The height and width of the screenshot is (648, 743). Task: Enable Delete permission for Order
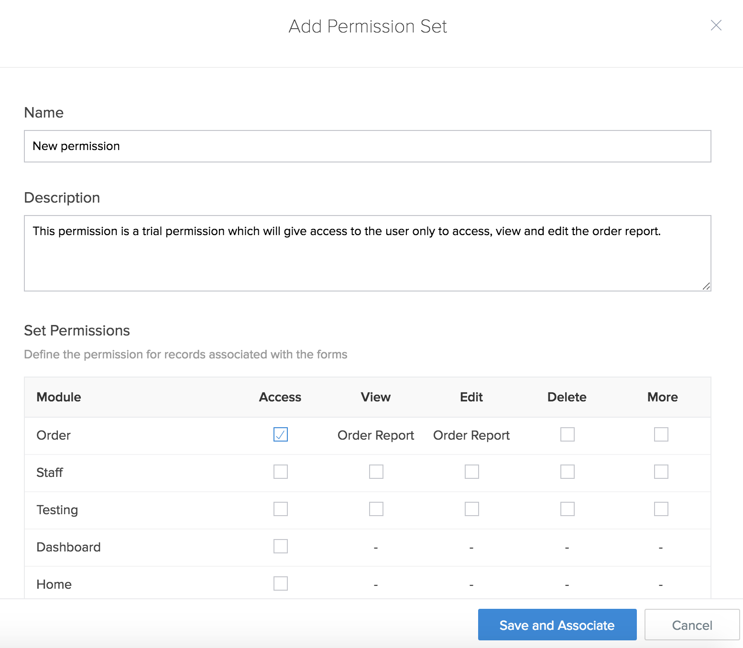pos(568,434)
